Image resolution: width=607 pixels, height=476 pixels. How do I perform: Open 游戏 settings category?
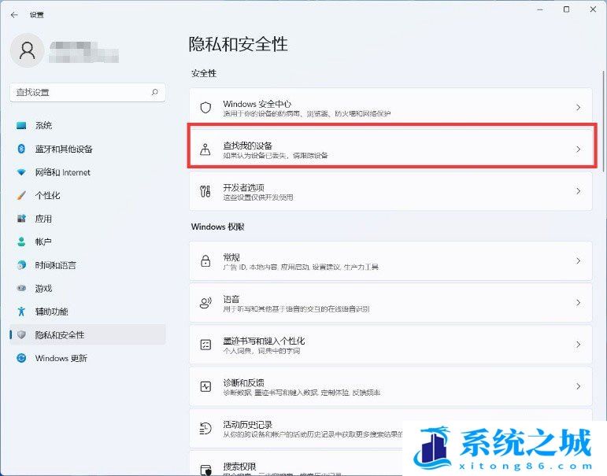(88, 288)
